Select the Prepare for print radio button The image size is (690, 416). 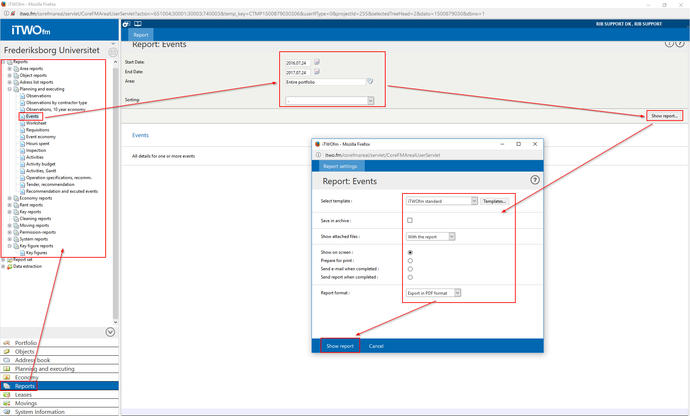[410, 261]
